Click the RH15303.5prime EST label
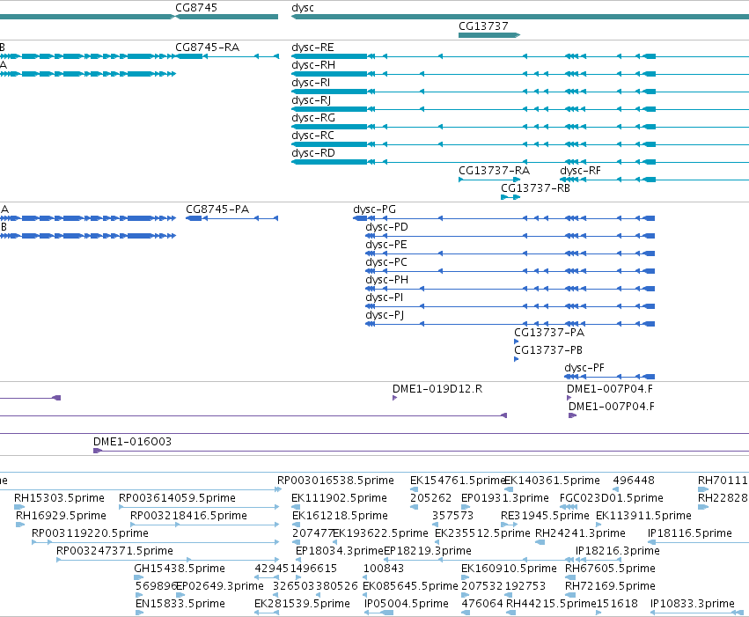749x617 pixels. click(x=59, y=498)
